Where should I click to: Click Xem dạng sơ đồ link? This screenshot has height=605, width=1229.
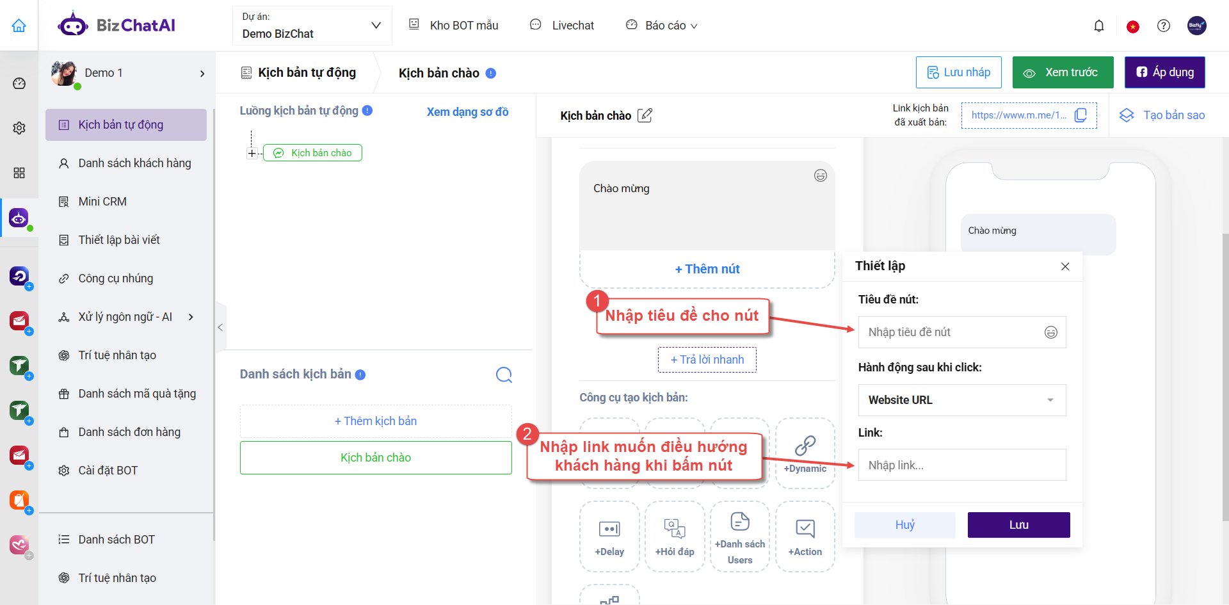[x=467, y=112]
